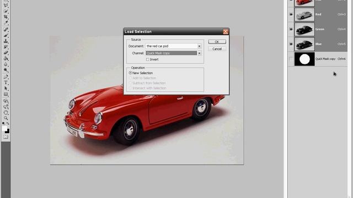Select the Magic Wand tool
Image resolution: width=353 pixels, height=198 pixels.
point(6,11)
